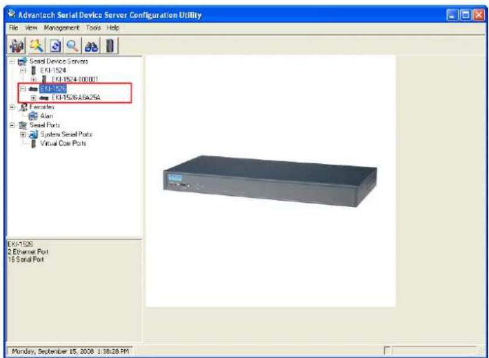Click the icon beside EKI-1524-000001

pyautogui.click(x=44, y=80)
